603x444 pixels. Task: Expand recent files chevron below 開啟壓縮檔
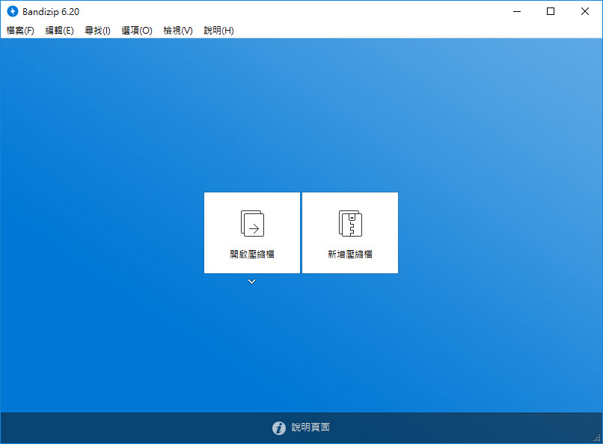click(x=252, y=282)
